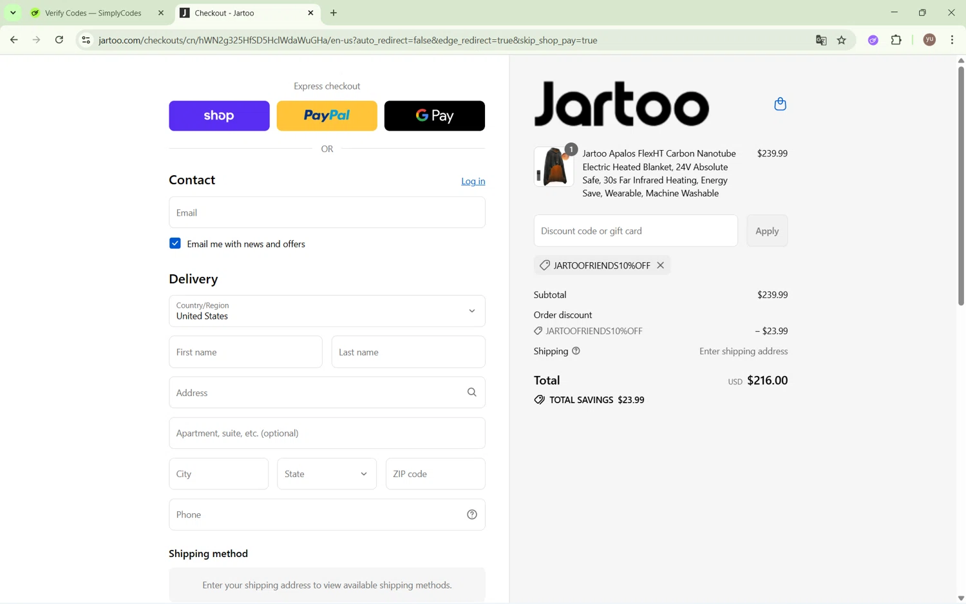The image size is (966, 604).
Task: Open a new browser tab
Action: pos(334,13)
